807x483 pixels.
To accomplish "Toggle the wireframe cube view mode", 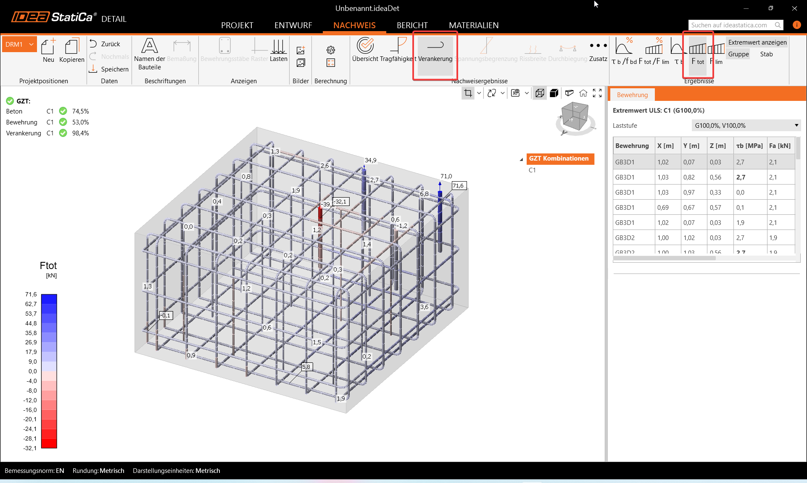I will pos(540,93).
